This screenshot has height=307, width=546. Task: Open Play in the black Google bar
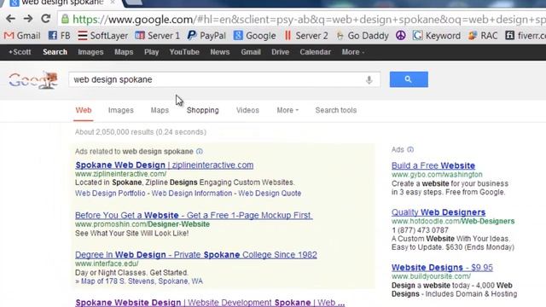pyautogui.click(x=152, y=52)
